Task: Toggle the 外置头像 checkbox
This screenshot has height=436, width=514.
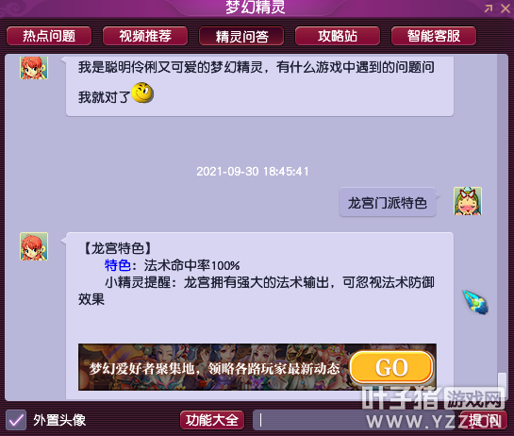Action: tap(16, 420)
